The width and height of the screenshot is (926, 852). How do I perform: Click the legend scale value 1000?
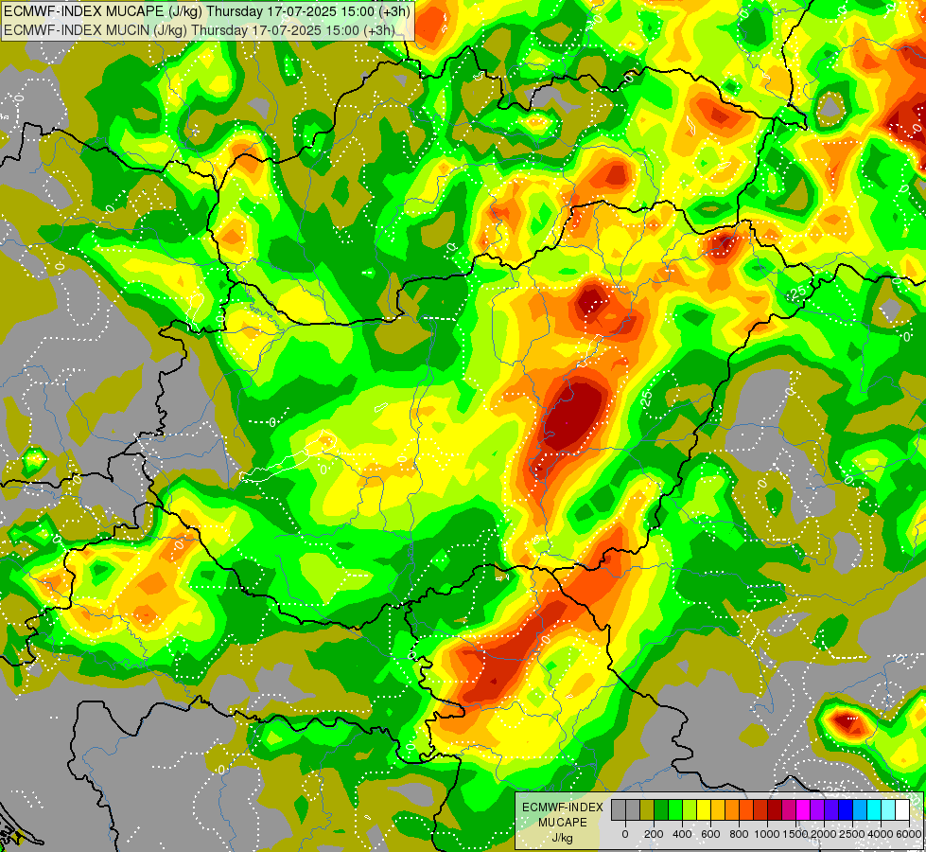768,834
